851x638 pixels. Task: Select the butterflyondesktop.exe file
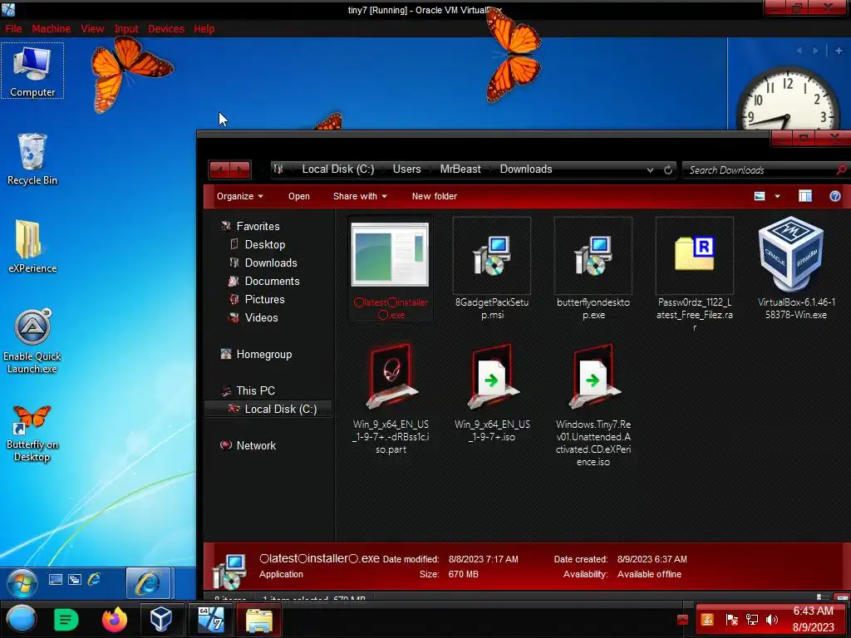(593, 270)
